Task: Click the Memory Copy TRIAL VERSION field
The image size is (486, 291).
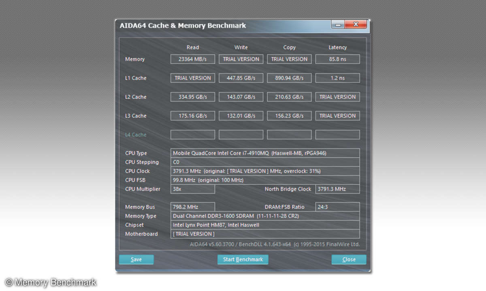Action: (289, 59)
